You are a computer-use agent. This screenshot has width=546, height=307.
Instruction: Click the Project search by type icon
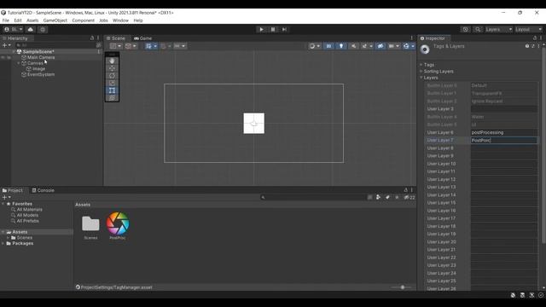(x=378, y=197)
